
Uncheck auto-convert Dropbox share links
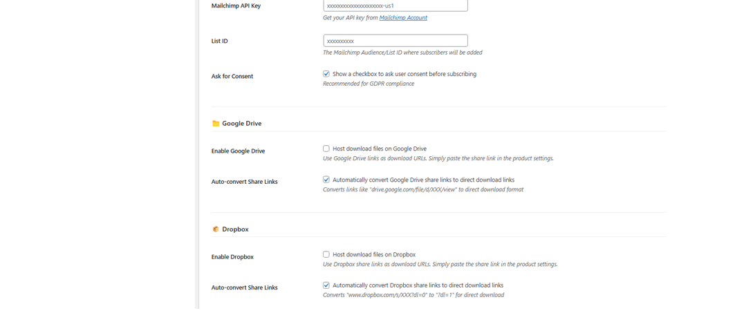pos(326,285)
